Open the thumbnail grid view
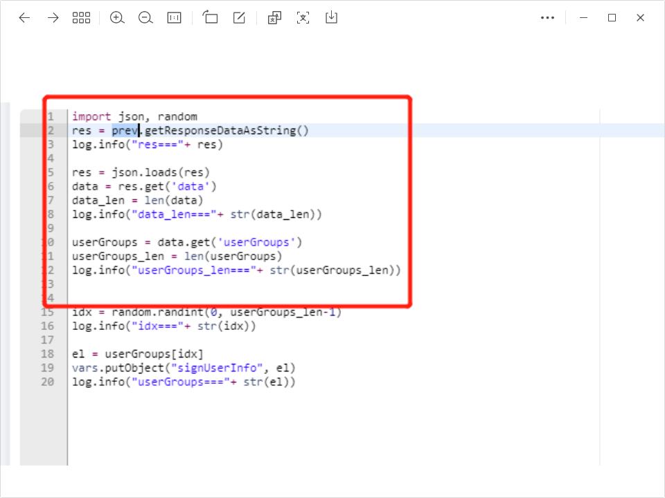Viewport: 665px width, 498px height. point(81,17)
